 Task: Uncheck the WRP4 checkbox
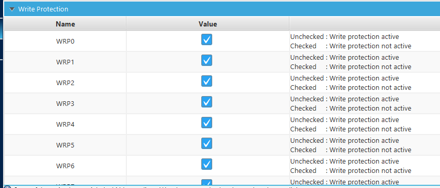207,123
